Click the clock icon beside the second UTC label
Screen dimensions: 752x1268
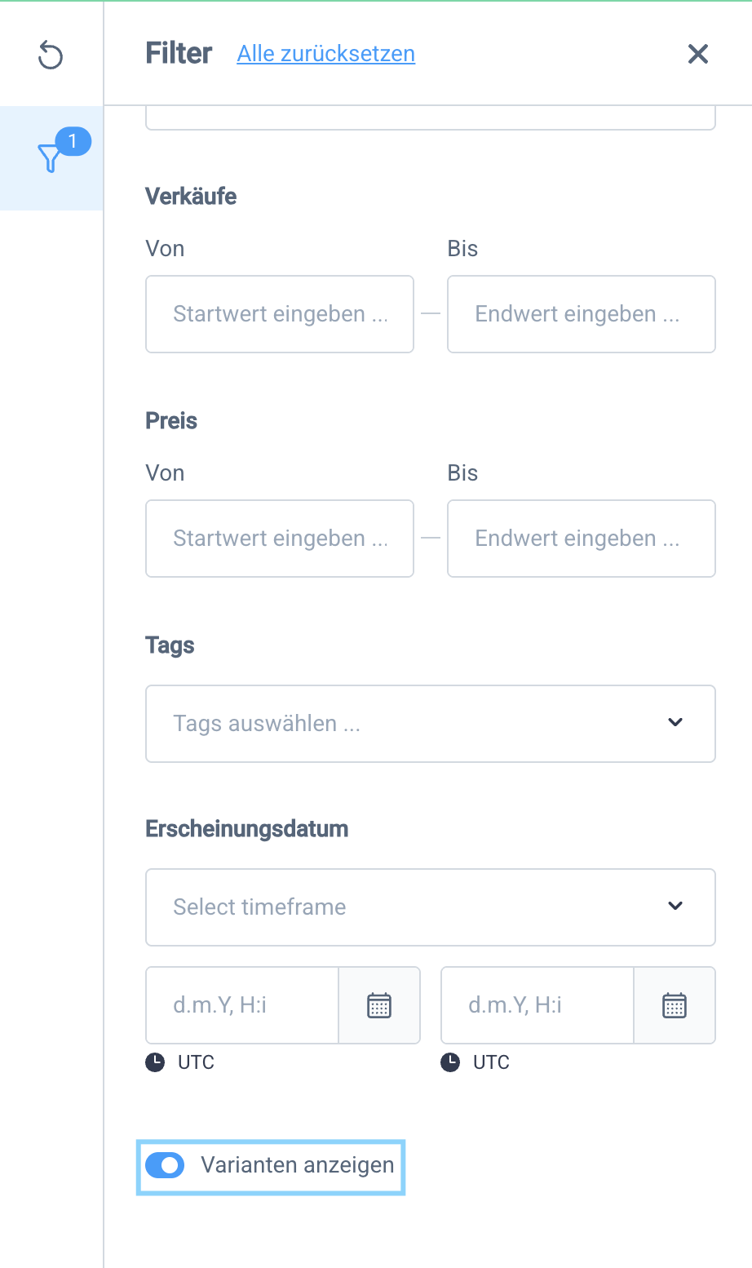point(450,1062)
